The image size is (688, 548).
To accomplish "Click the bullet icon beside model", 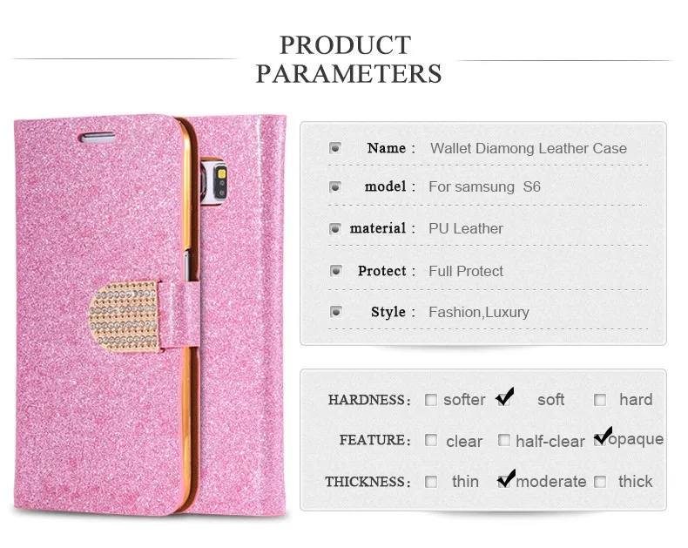I will (x=335, y=187).
